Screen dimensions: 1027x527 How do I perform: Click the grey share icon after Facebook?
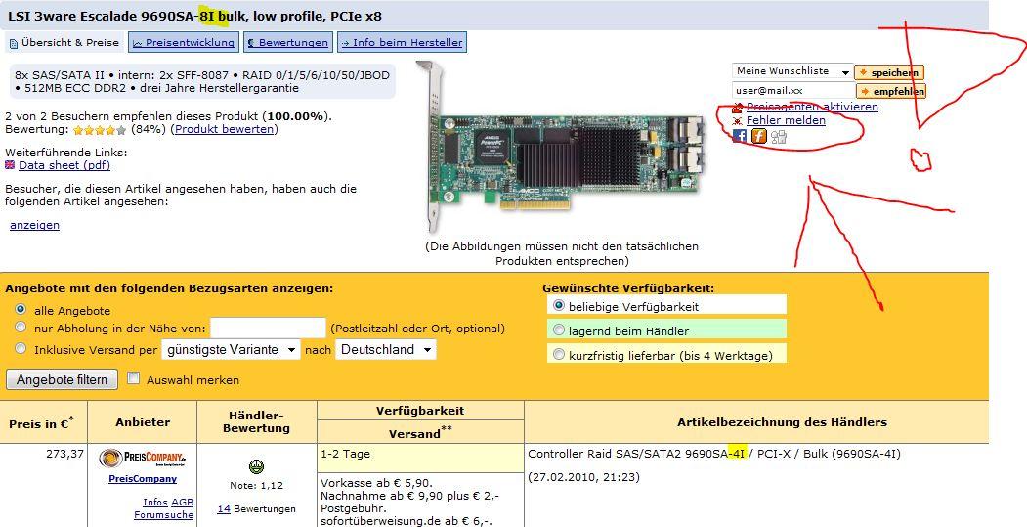pos(778,136)
